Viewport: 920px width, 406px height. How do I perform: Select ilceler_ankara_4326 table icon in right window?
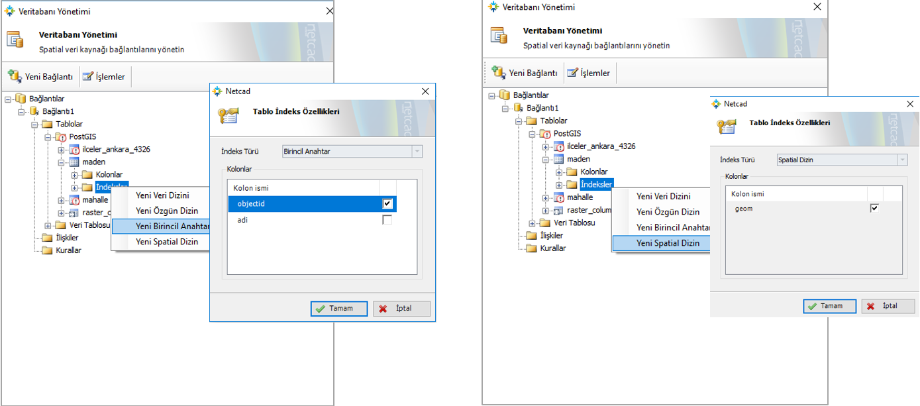click(x=559, y=146)
